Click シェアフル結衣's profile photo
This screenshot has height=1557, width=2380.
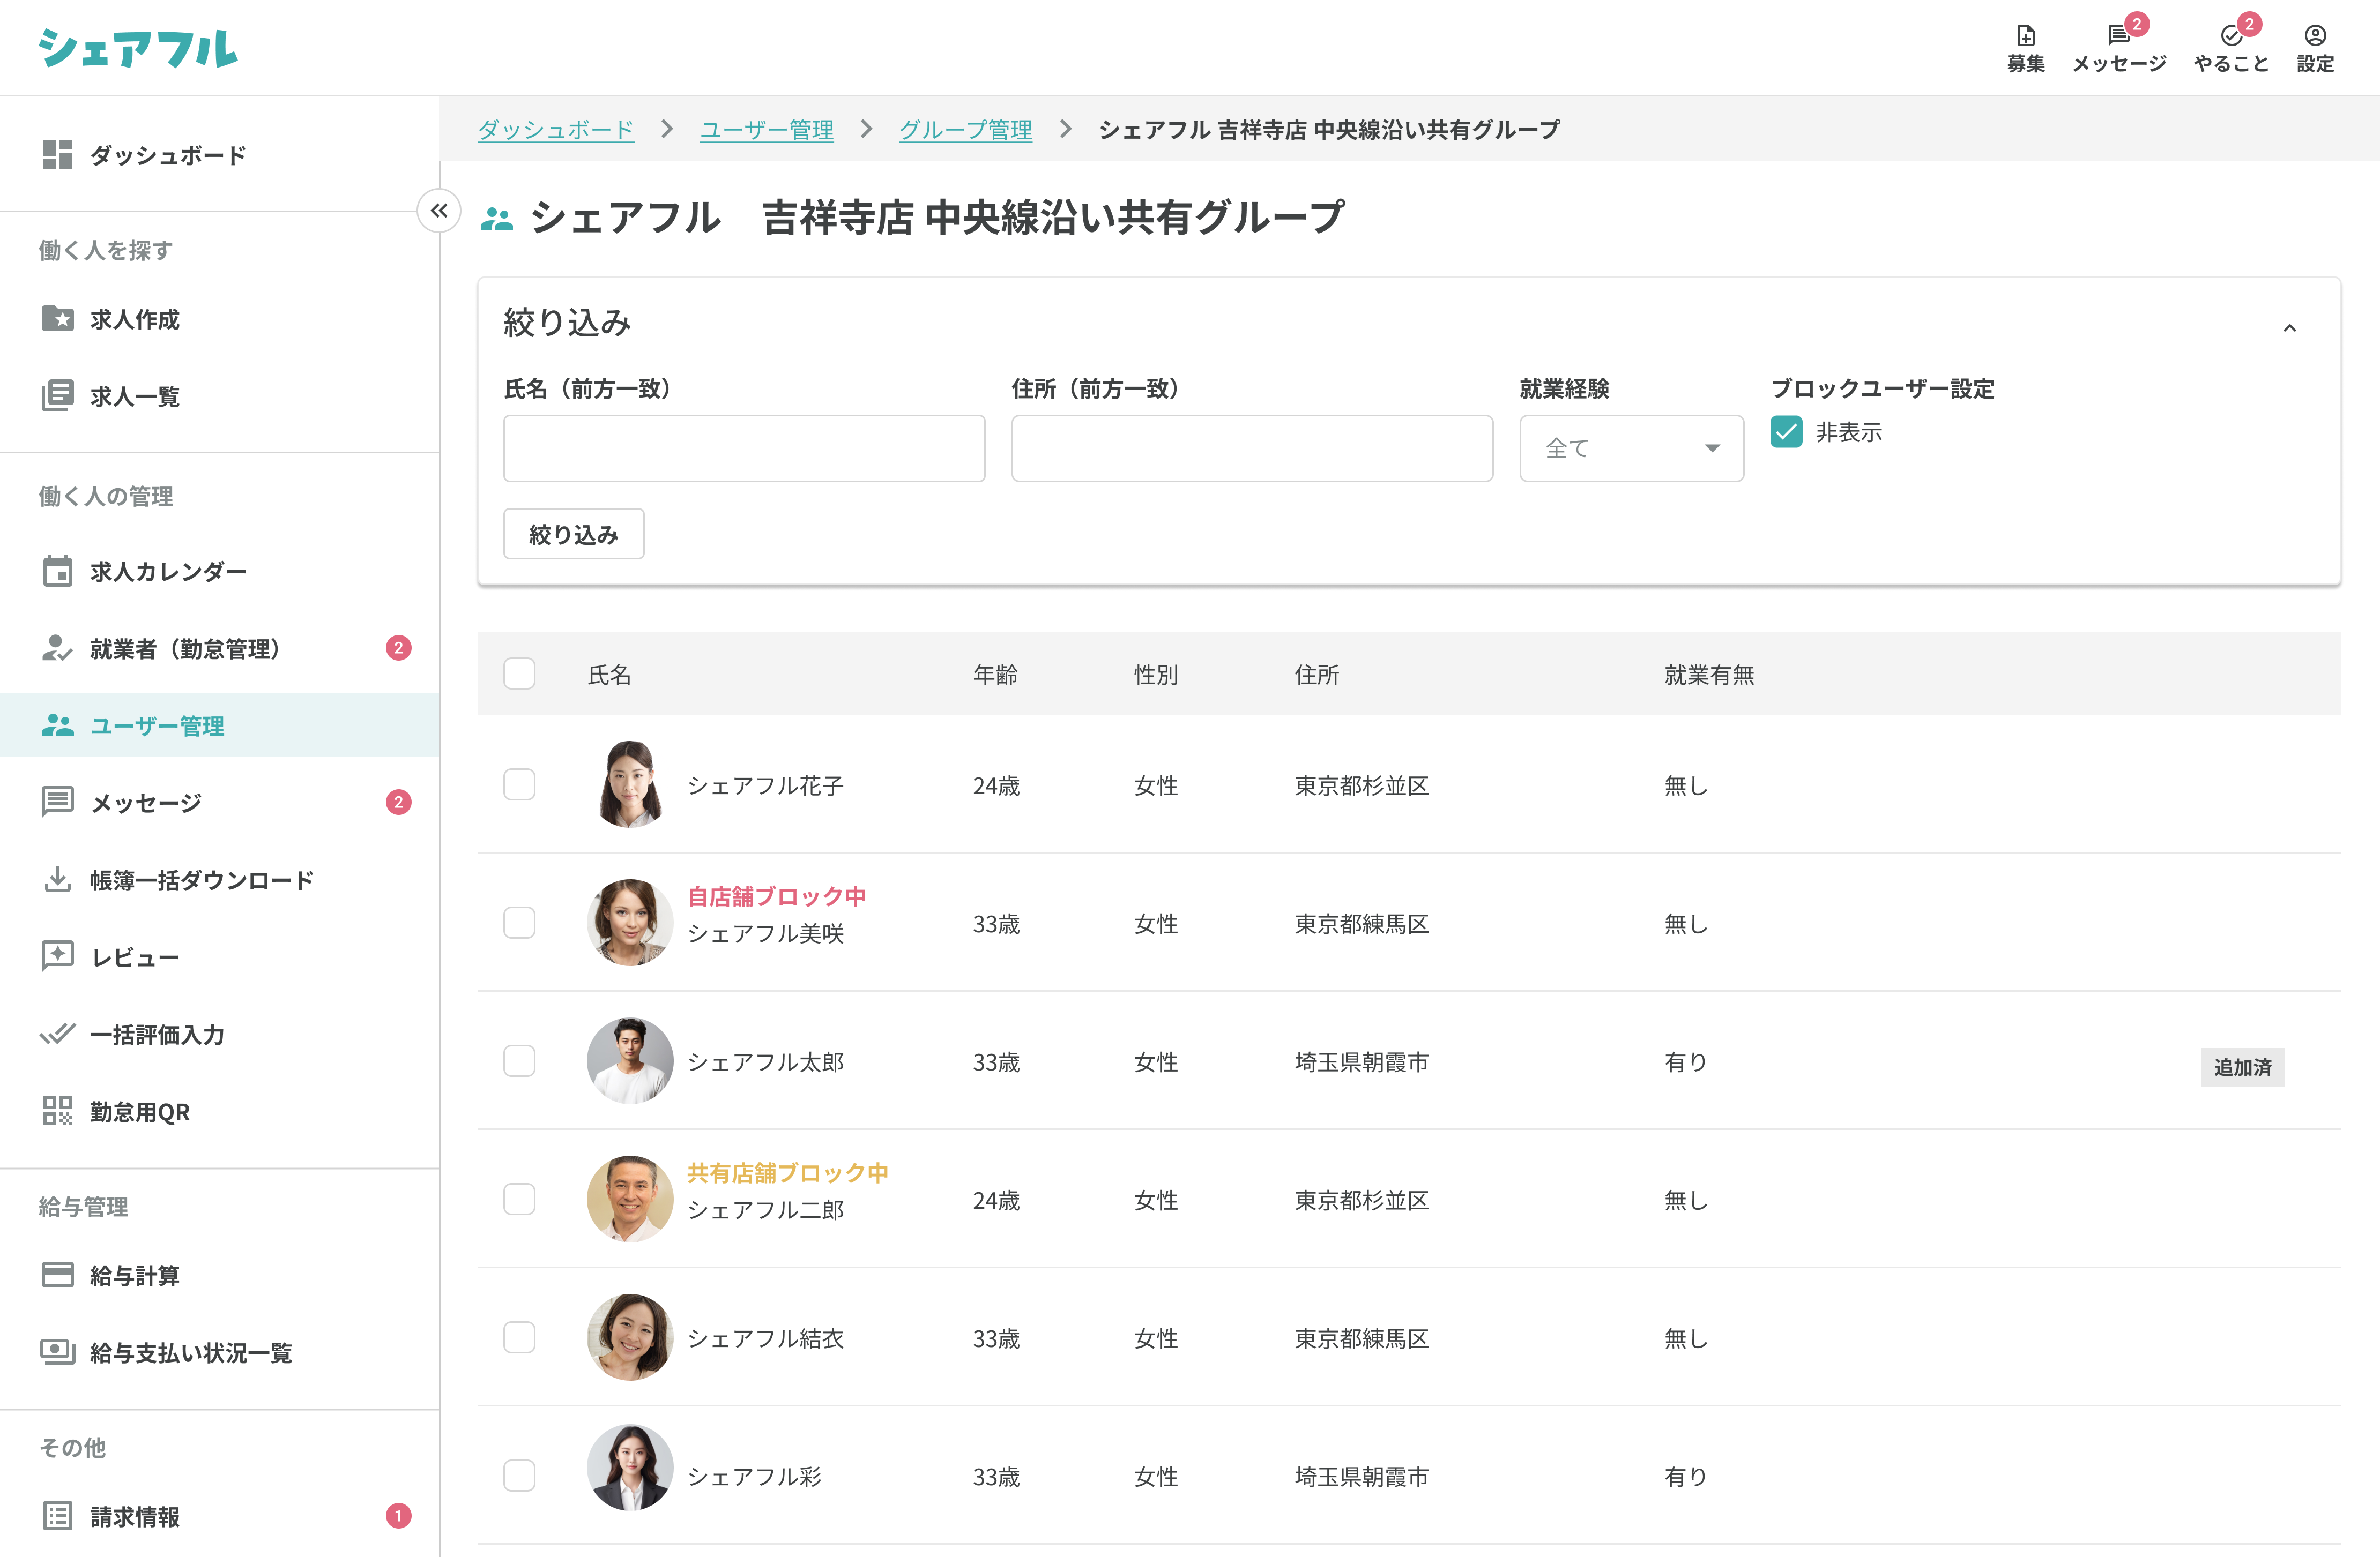click(629, 1337)
